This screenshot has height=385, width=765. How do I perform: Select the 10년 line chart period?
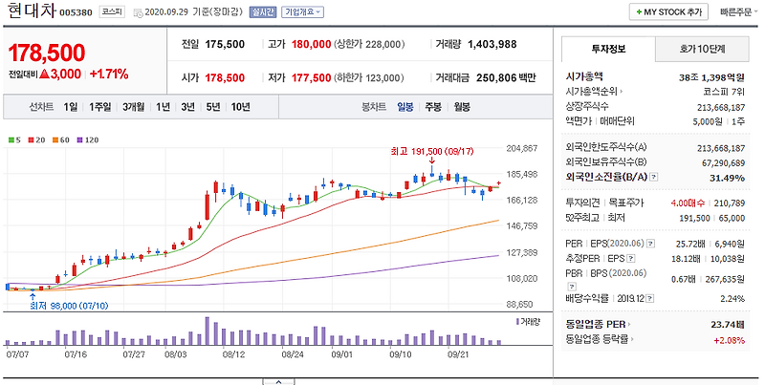pos(241,107)
